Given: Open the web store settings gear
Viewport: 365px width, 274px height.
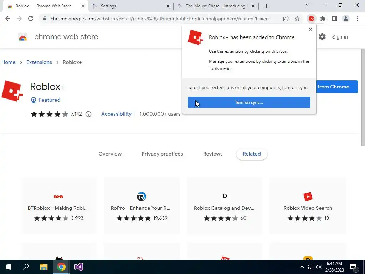Looking at the screenshot, I should tap(322, 37).
